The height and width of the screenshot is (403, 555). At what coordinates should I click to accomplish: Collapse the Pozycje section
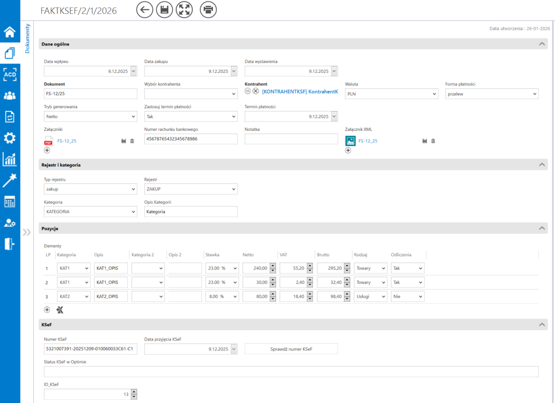[x=541, y=228]
